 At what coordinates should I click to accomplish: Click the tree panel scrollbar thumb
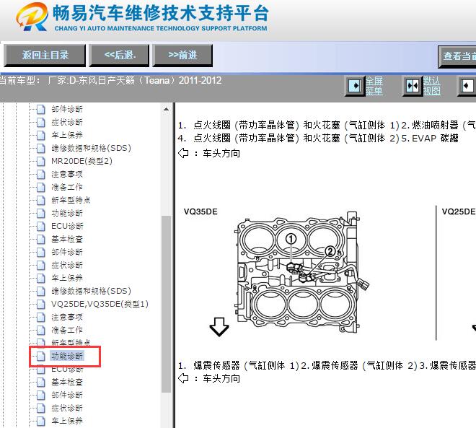tap(166, 304)
